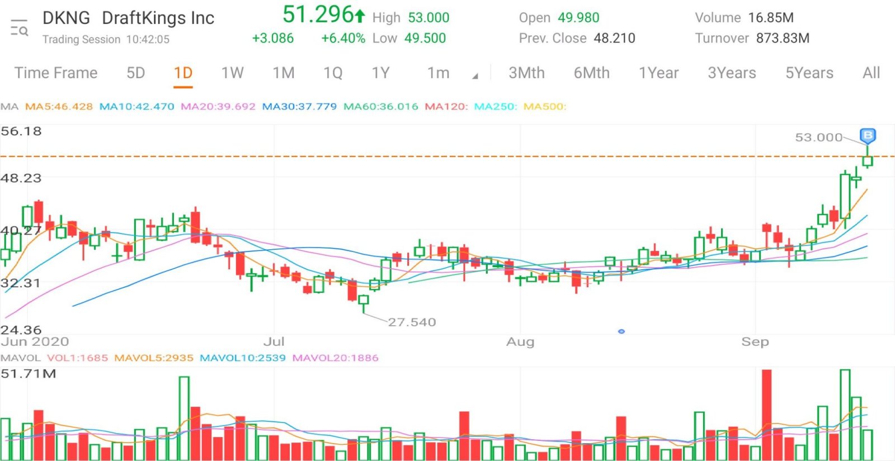Click the current price 51.296
This screenshot has width=895, height=461.
[x=318, y=15]
